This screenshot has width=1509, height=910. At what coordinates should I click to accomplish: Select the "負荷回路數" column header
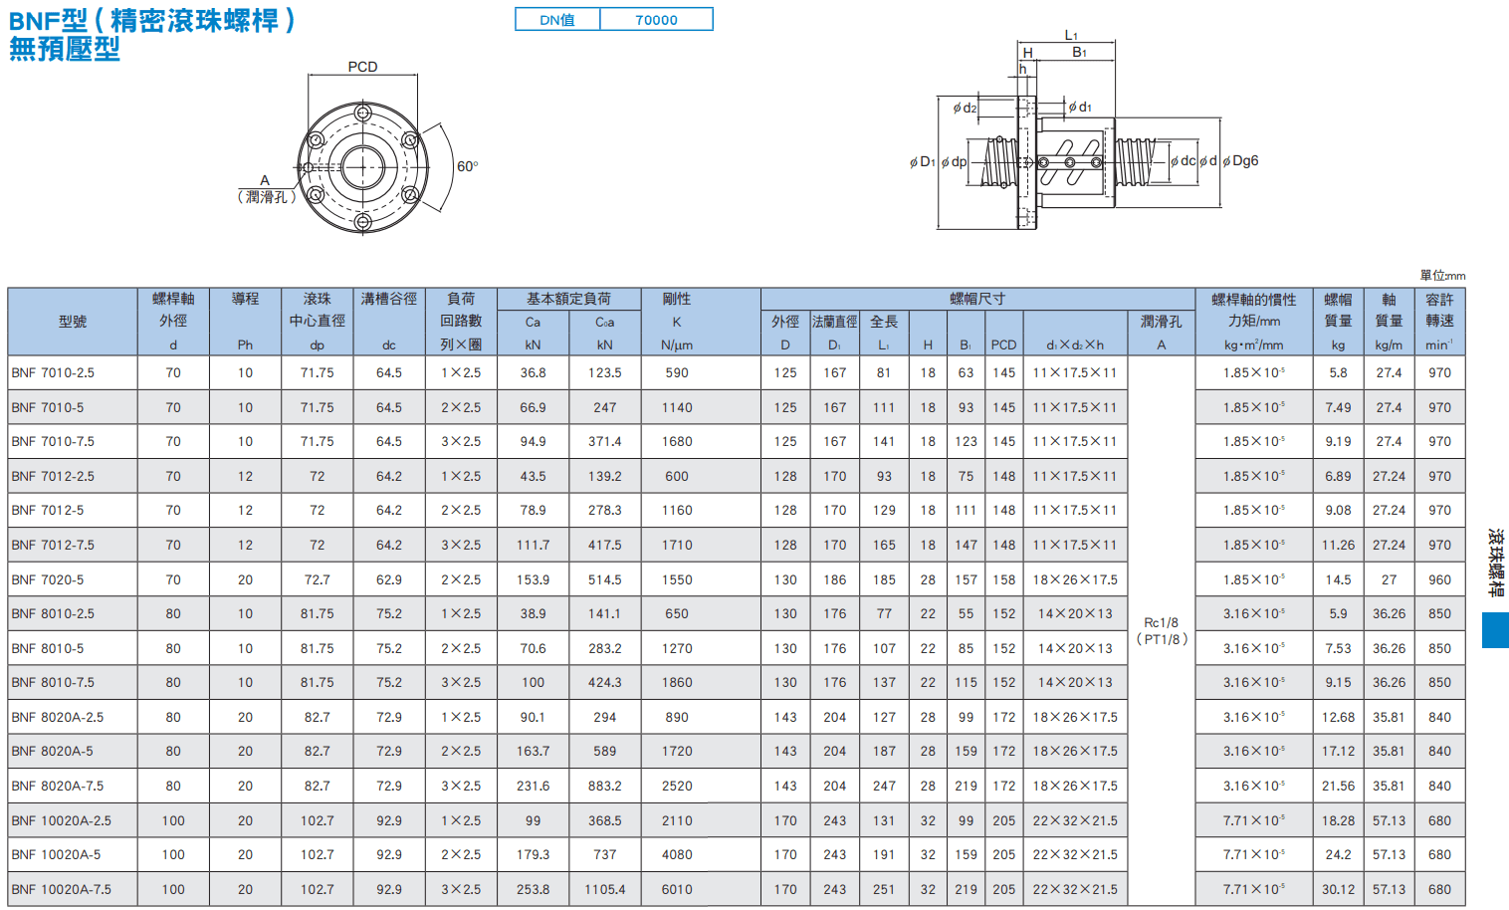[x=461, y=322]
